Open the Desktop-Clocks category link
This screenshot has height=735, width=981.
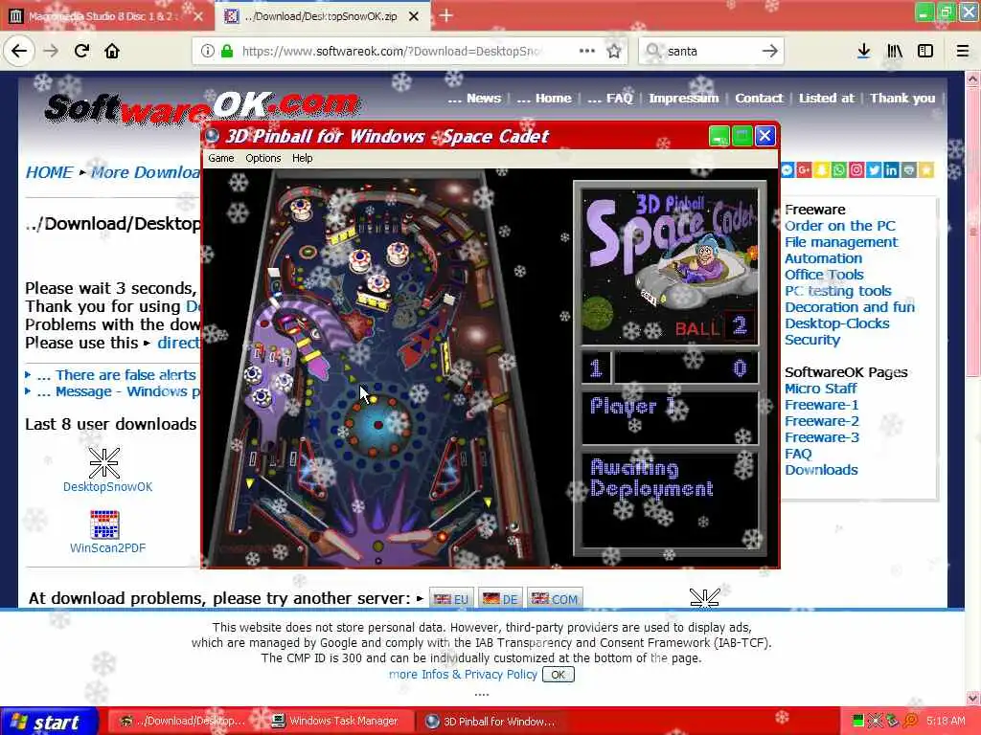837,323
